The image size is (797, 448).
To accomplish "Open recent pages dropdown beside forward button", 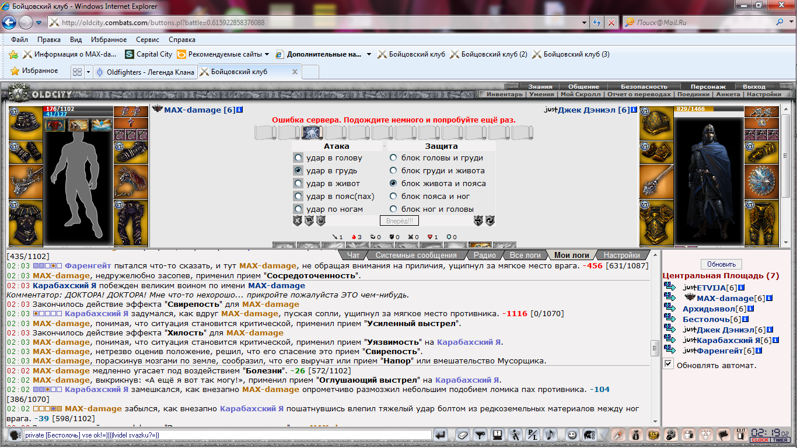I will pyautogui.click(x=39, y=23).
